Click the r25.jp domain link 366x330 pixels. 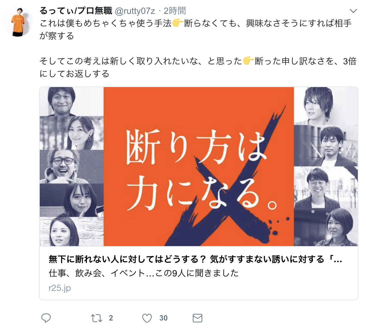(60, 288)
